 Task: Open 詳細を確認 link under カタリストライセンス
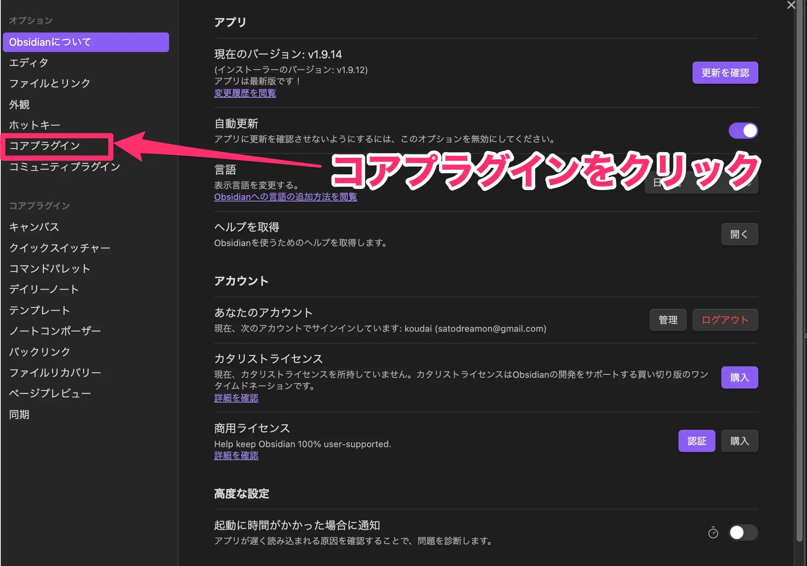tap(236, 398)
